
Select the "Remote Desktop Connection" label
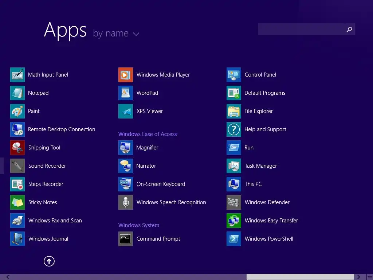pos(62,129)
